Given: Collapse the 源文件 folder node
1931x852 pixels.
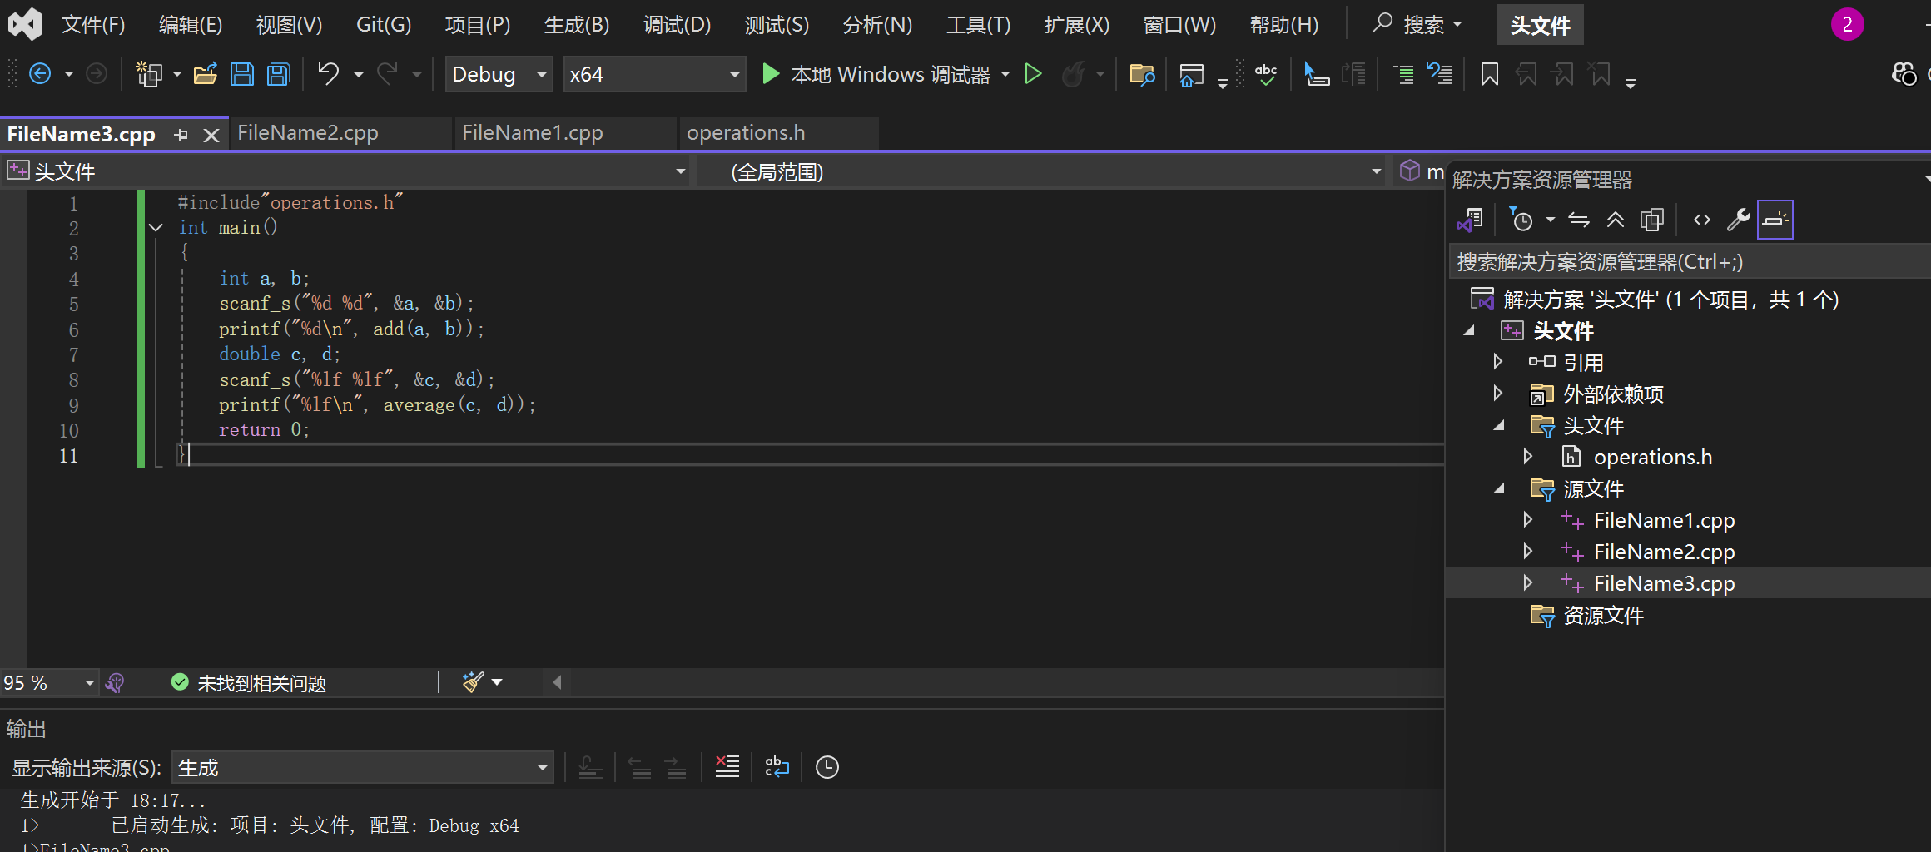Looking at the screenshot, I should [1499, 489].
